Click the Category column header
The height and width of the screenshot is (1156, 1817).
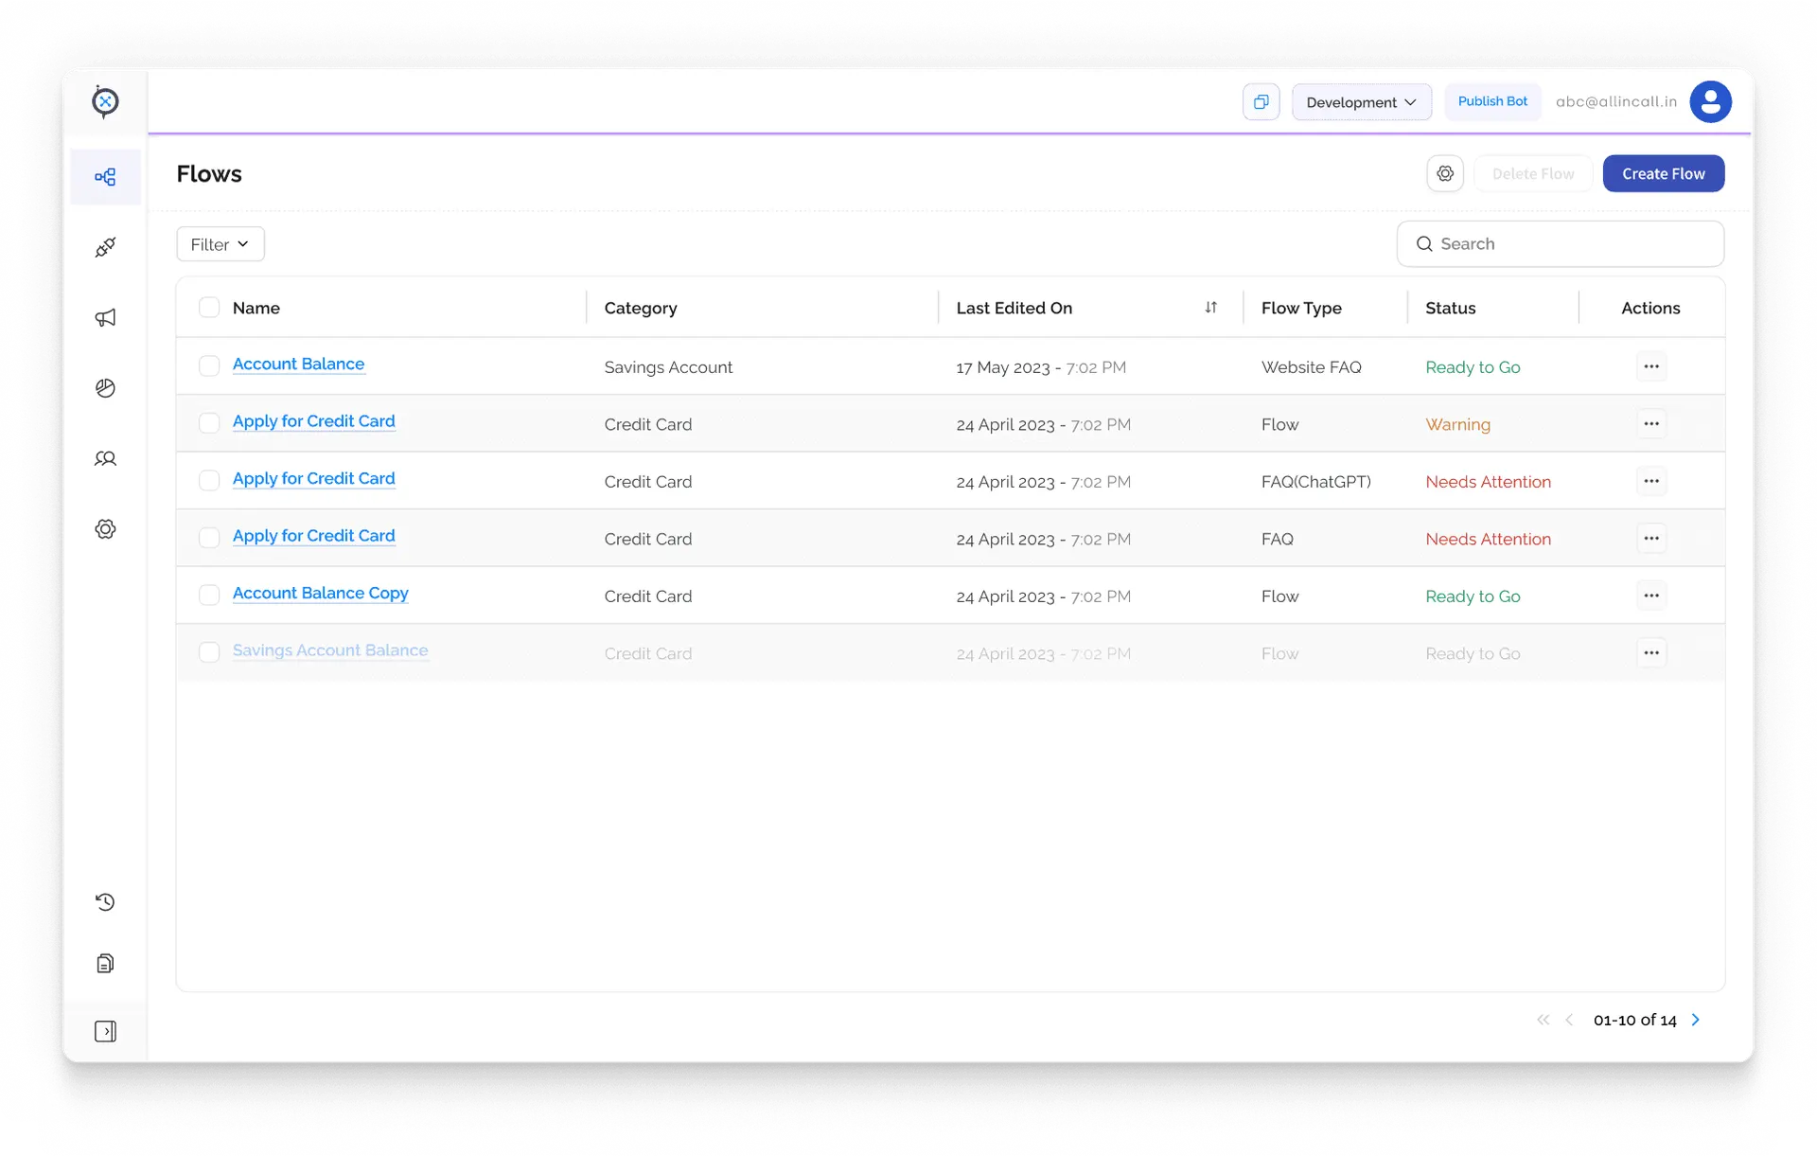coord(641,309)
